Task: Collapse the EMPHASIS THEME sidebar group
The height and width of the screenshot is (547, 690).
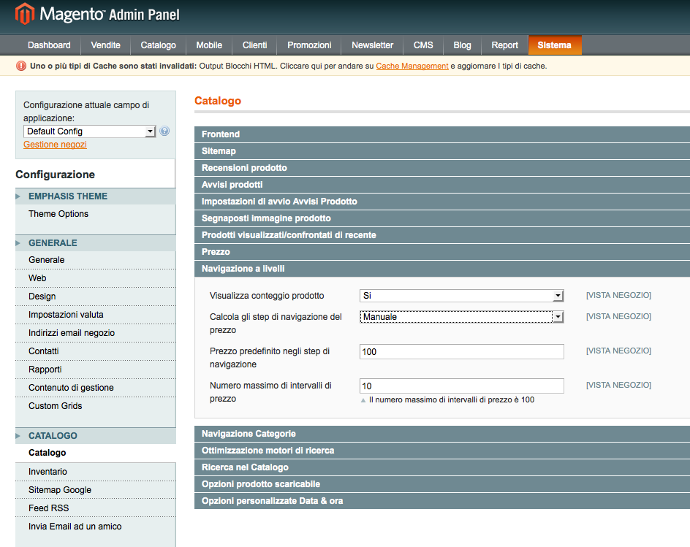Action: [67, 196]
